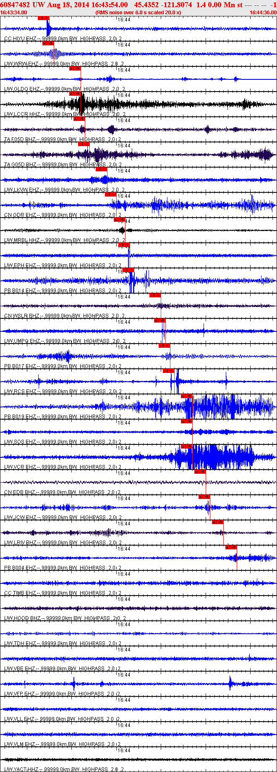Click the CN EDB BHZ station label

[x=20, y=492]
